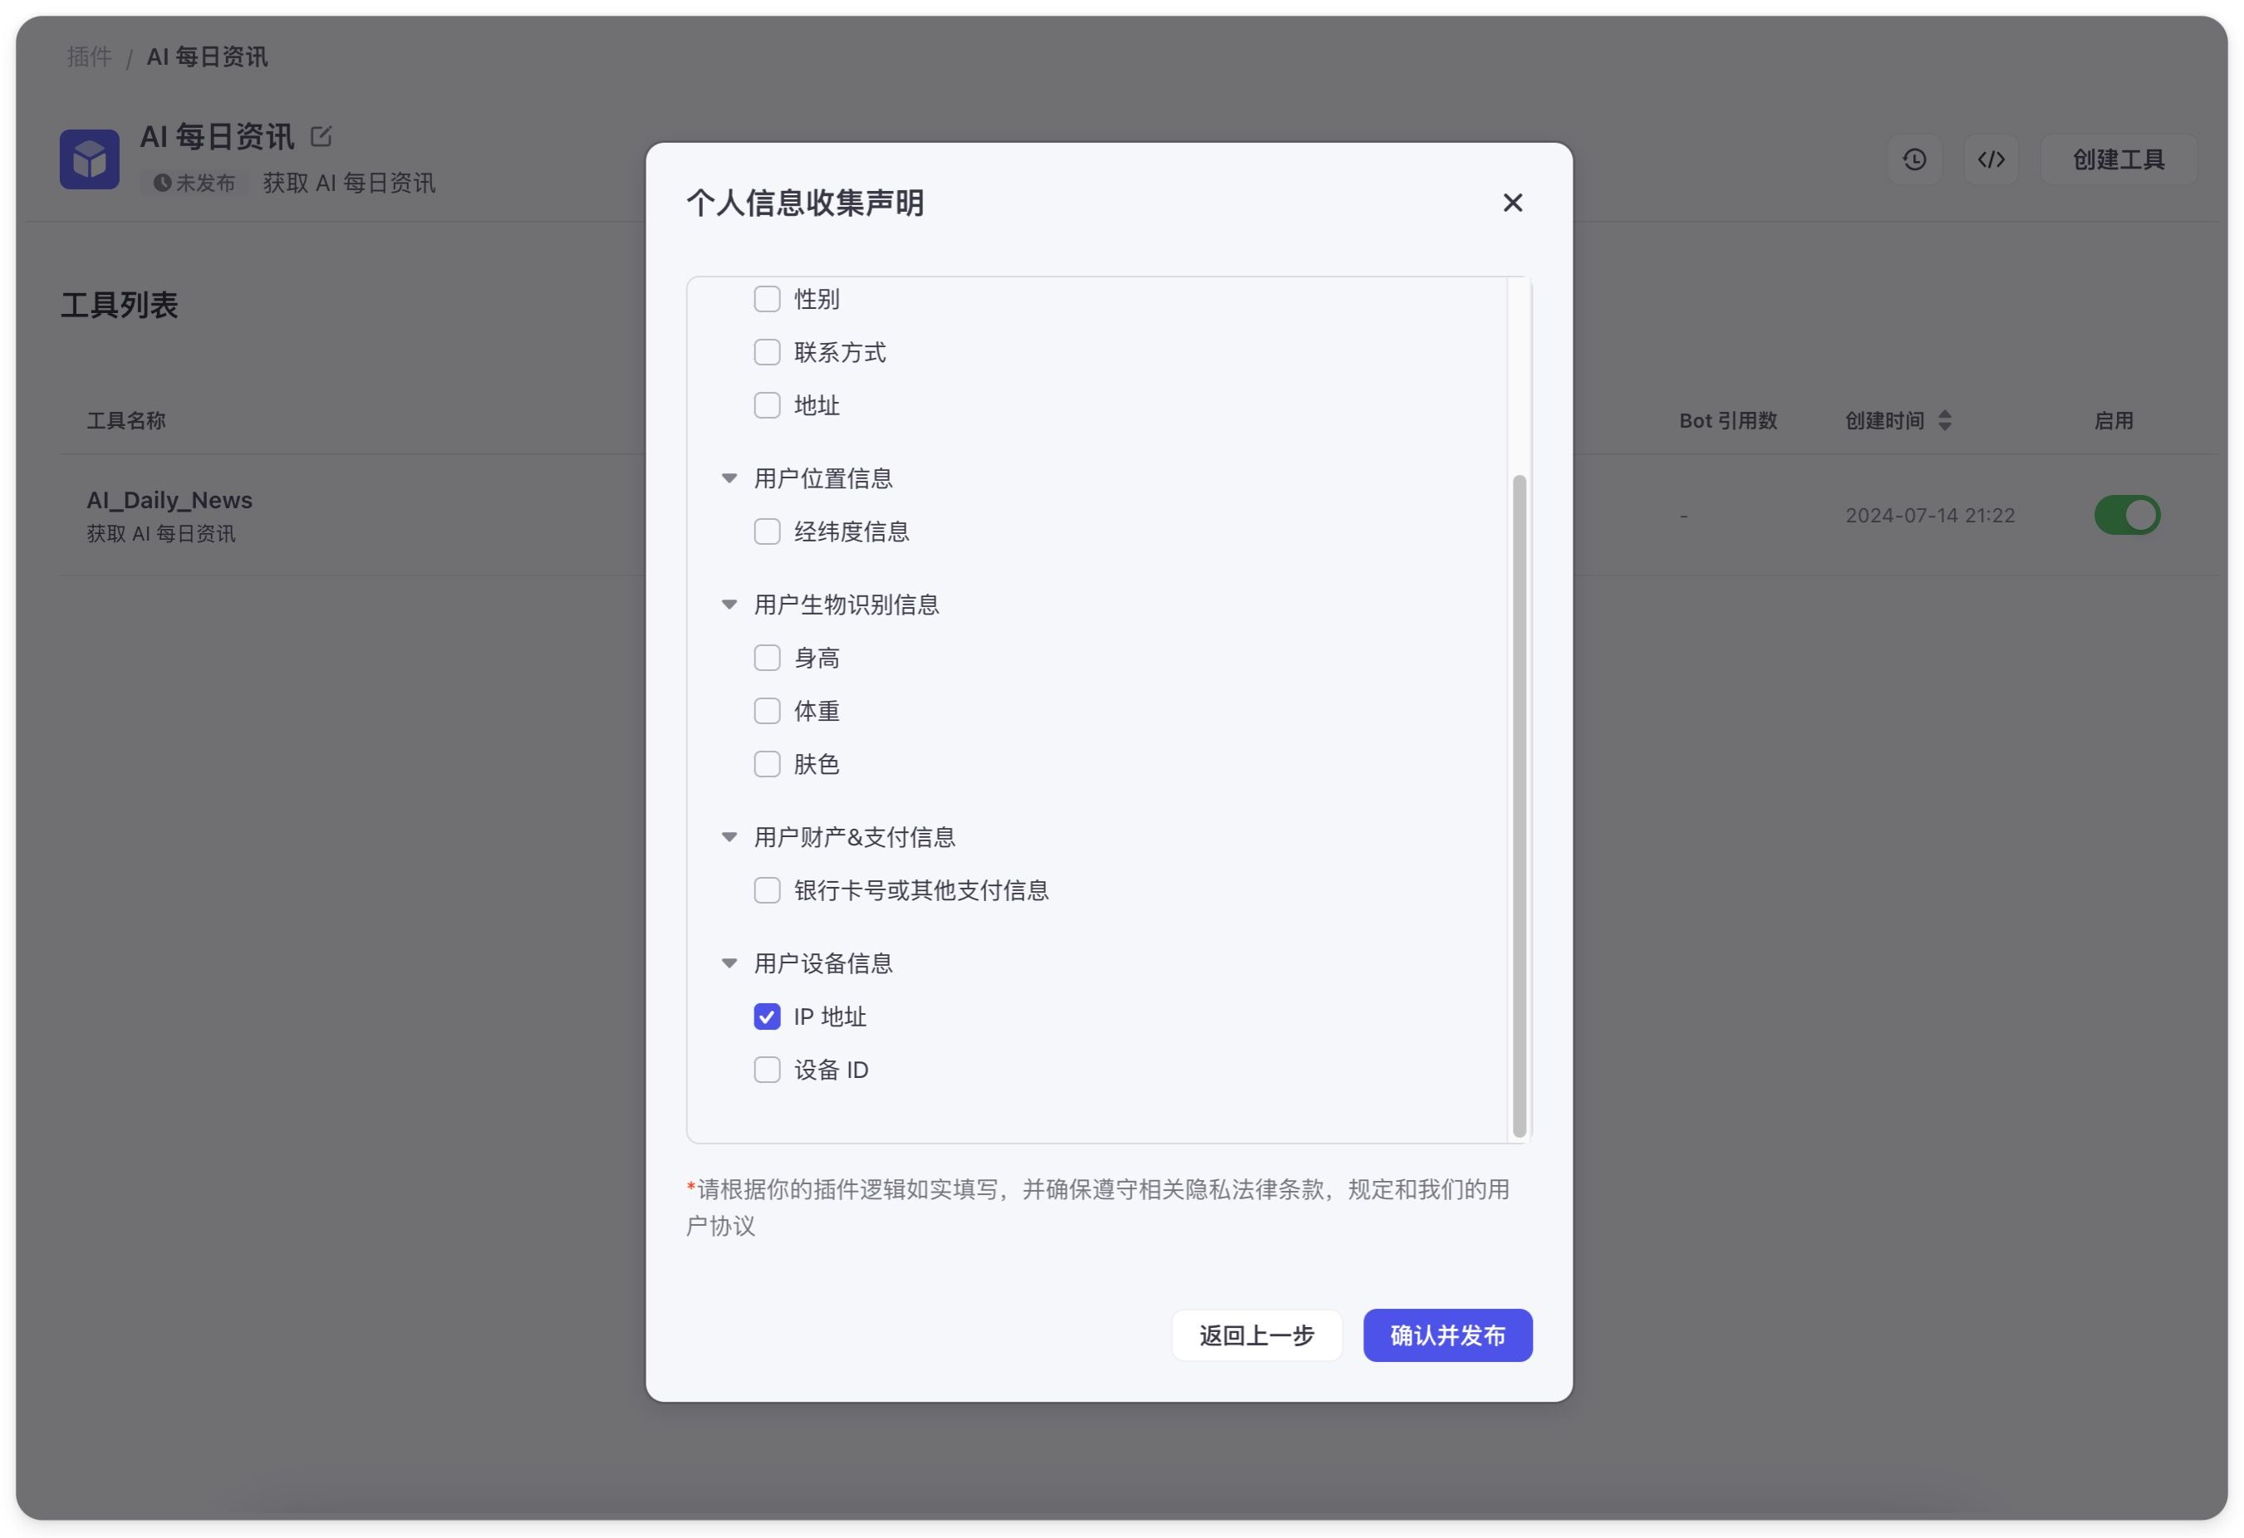Screen dimensions: 2244x1538
Task: Open the version history clock icon
Action: click(1914, 159)
